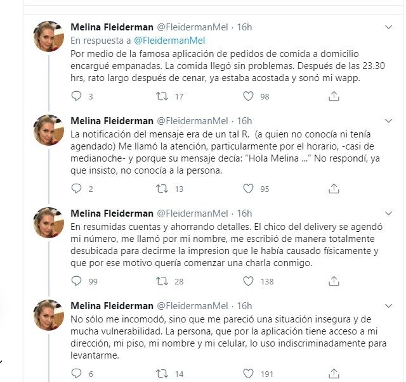This screenshot has width=406, height=382.
Task: Open the chevron menu on second tweet
Action: pos(389,120)
